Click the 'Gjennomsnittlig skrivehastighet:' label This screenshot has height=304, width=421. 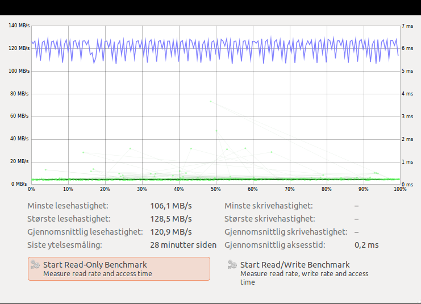tap(286, 232)
